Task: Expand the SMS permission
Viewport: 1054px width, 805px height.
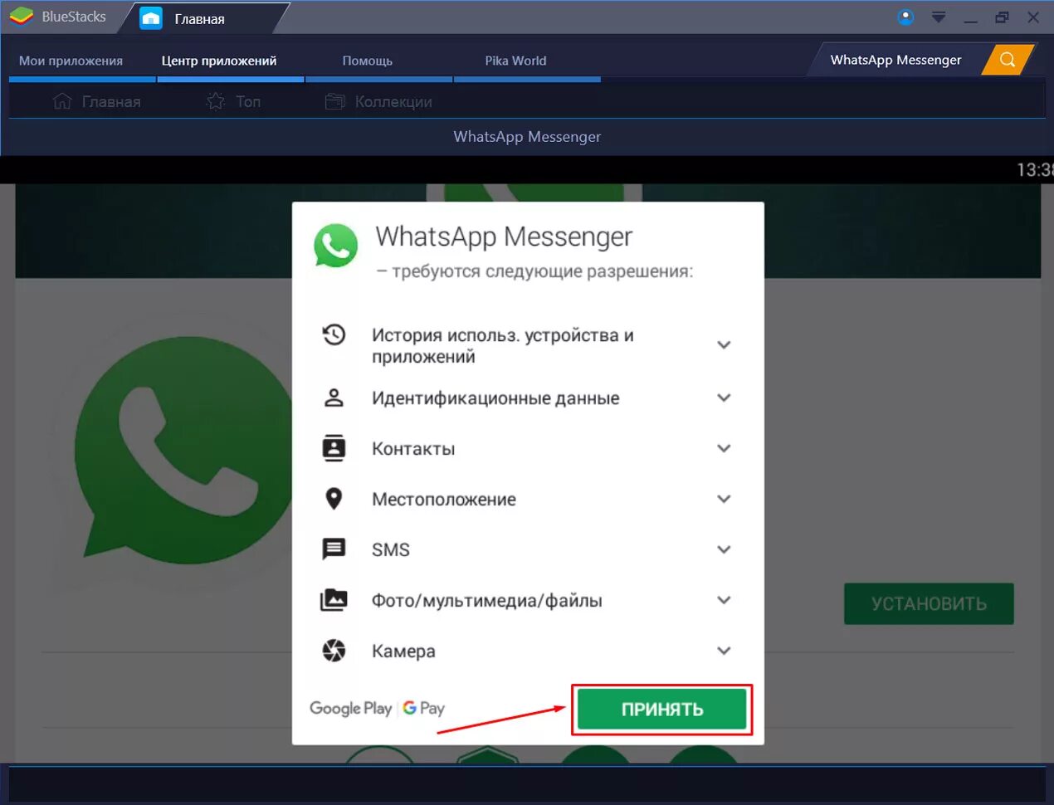Action: tap(724, 549)
